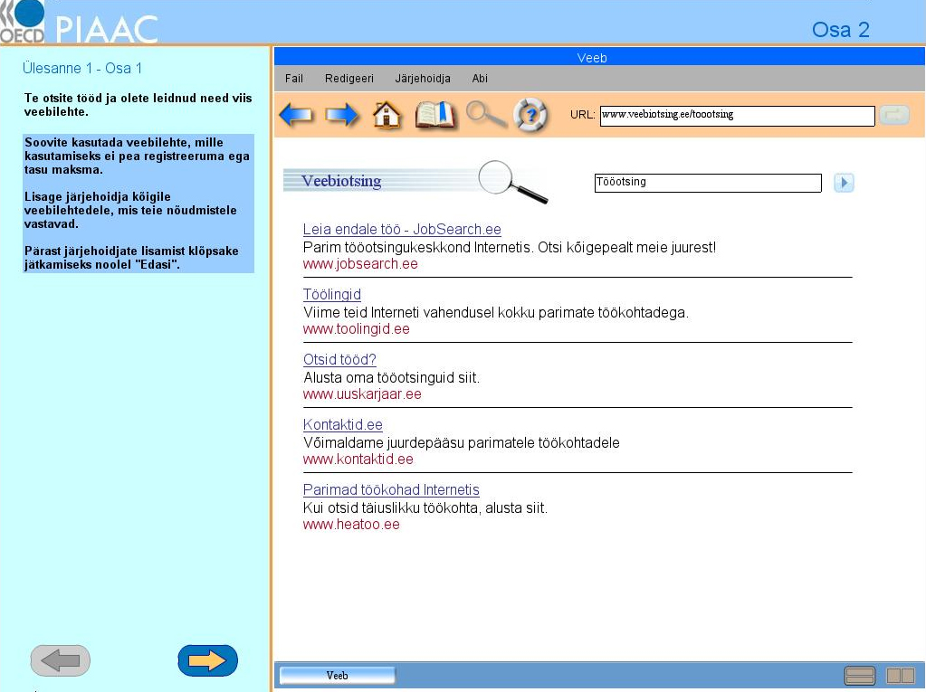Click the URL go button
The image size is (926, 692).
pos(894,115)
